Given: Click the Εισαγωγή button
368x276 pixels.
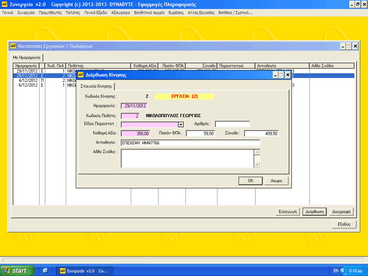Looking at the screenshot, I should pos(288,212).
